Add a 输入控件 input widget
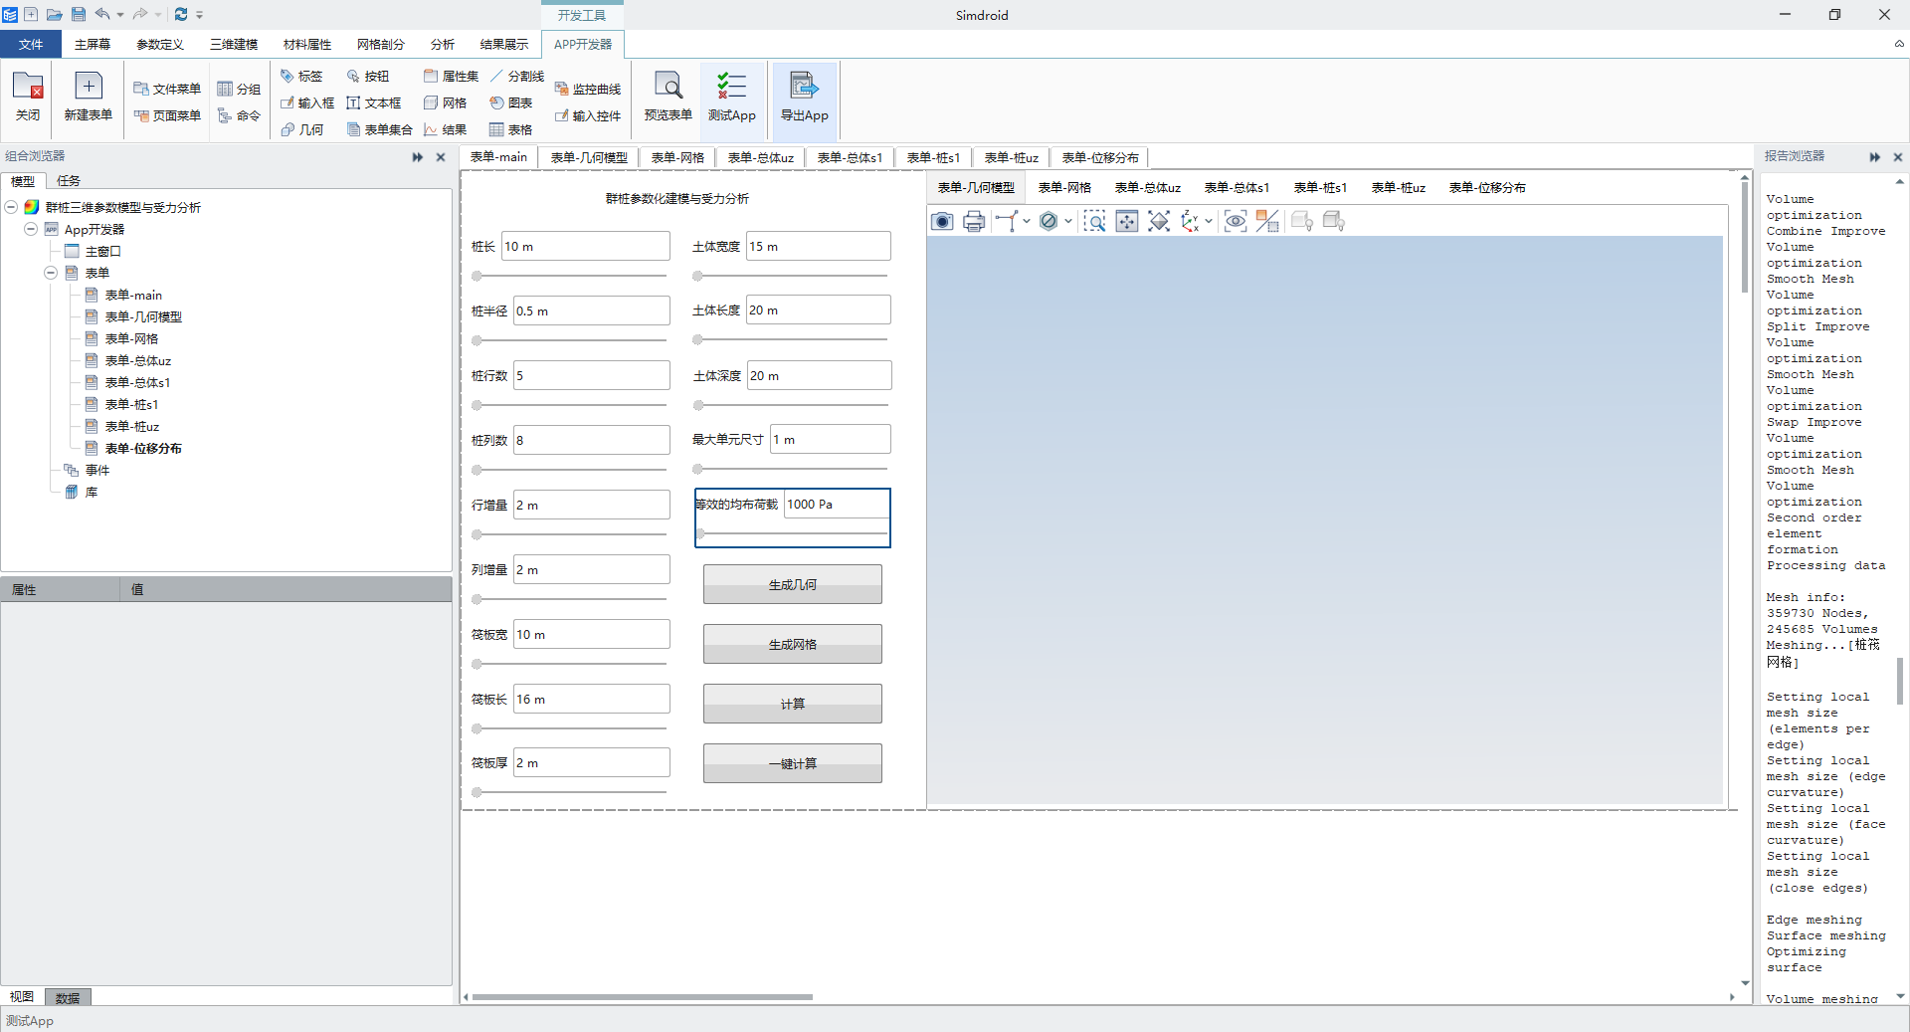This screenshot has height=1032, width=1910. point(588,115)
